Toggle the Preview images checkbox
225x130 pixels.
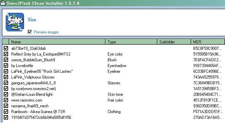[x=30, y=32]
